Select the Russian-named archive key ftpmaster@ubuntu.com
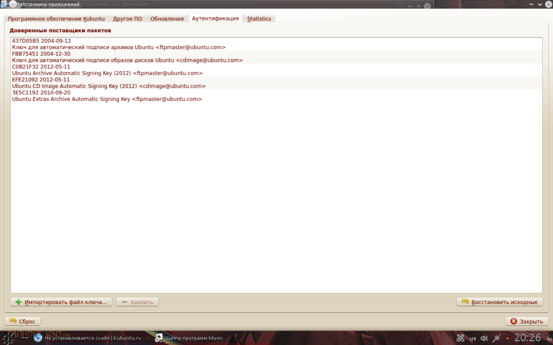This screenshot has height=345, width=553. 119,47
